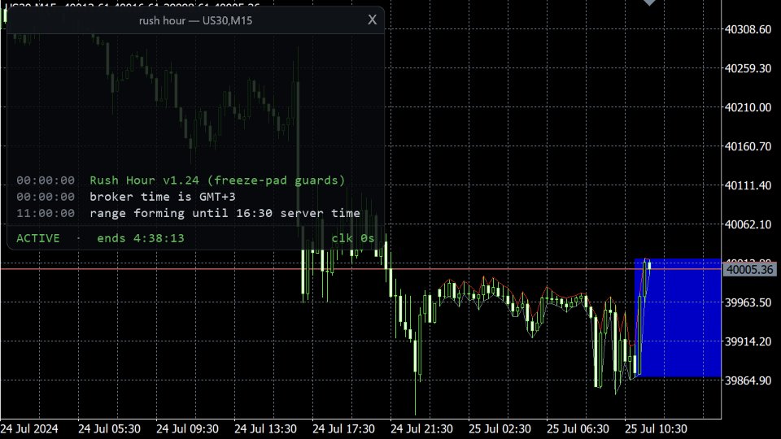Click the 24 Jul 2024 date label

point(29,428)
